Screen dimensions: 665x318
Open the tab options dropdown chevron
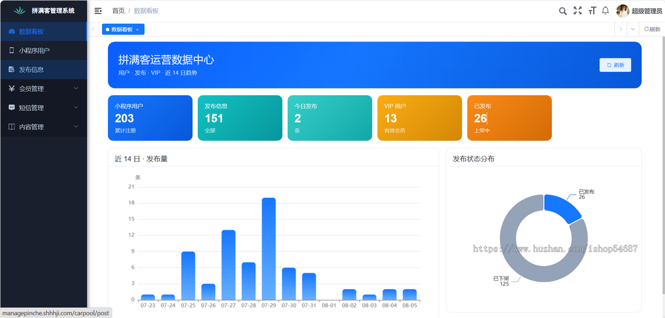(633, 29)
